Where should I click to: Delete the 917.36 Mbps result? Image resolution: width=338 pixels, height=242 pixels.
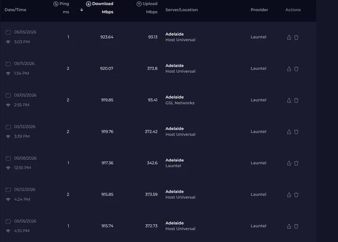click(296, 163)
